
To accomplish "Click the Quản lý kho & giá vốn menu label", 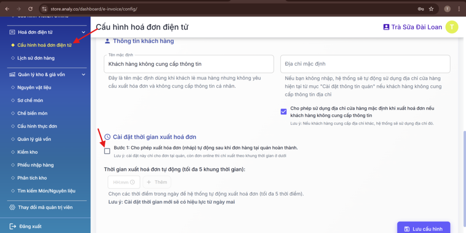I will [41, 74].
